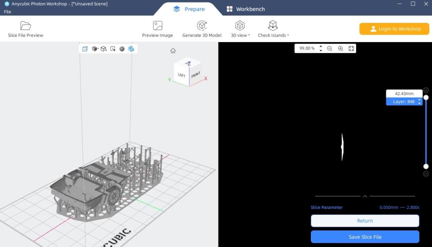Click the gray sphere render icon
Image resolution: width=432 pixels, height=247 pixels.
(122, 49)
